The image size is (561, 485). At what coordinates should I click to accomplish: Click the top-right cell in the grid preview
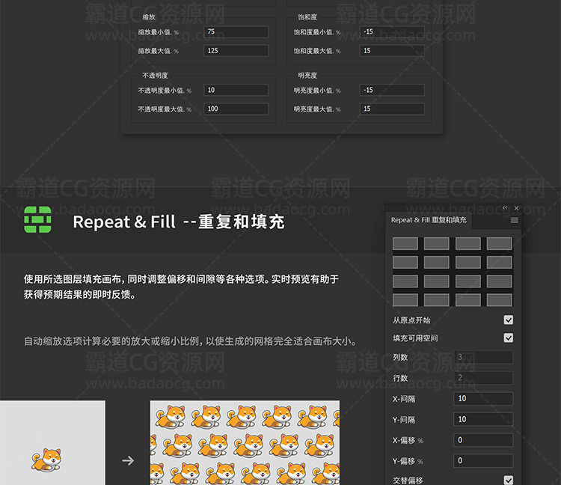coord(499,243)
